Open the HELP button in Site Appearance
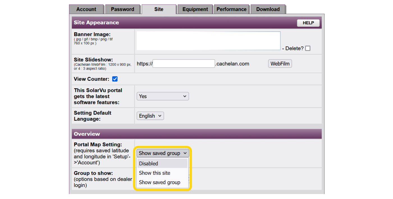 click(308, 23)
